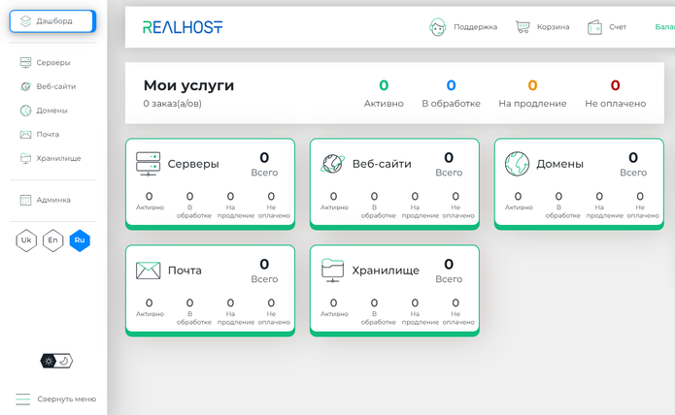Image resolution: width=675 pixels, height=415 pixels.
Task: Click the server rack icon in Серверы card
Action: point(149,164)
